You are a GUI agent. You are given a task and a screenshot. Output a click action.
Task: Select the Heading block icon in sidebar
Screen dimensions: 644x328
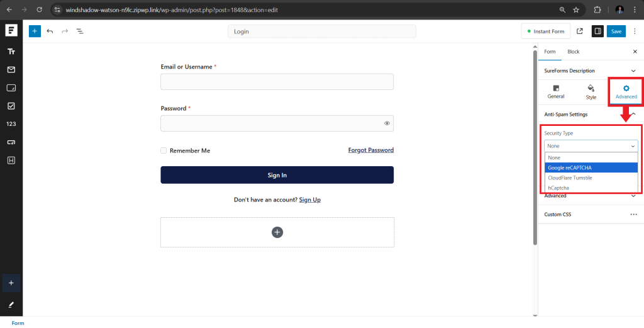click(x=11, y=161)
